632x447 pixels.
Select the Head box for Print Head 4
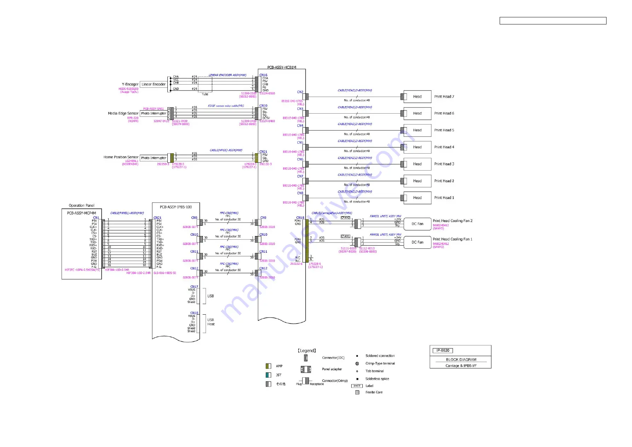[x=418, y=147]
